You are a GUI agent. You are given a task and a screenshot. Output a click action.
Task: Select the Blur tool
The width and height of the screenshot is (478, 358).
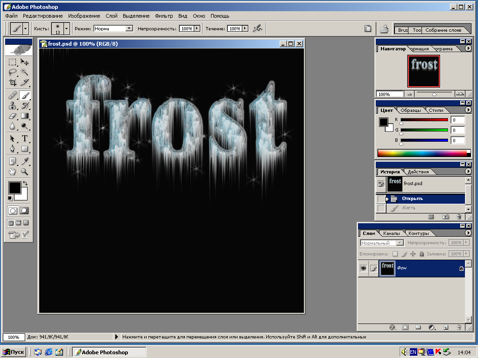tap(12, 126)
